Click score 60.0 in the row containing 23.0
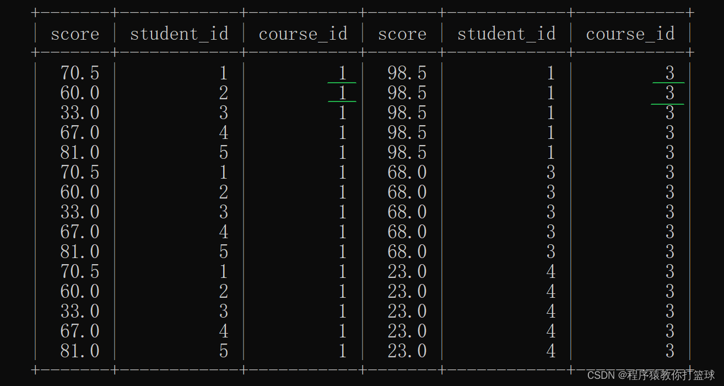Viewport: 724px width, 386px height. point(80,292)
